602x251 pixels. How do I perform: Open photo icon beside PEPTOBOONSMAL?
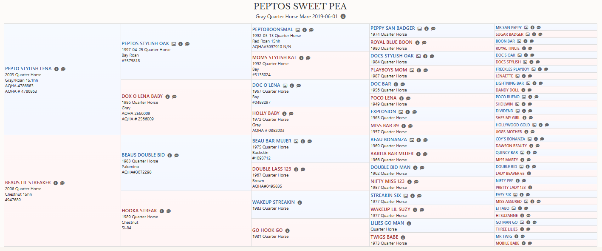[298, 30]
